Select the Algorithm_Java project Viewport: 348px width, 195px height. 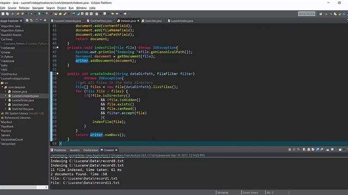coord(10,26)
